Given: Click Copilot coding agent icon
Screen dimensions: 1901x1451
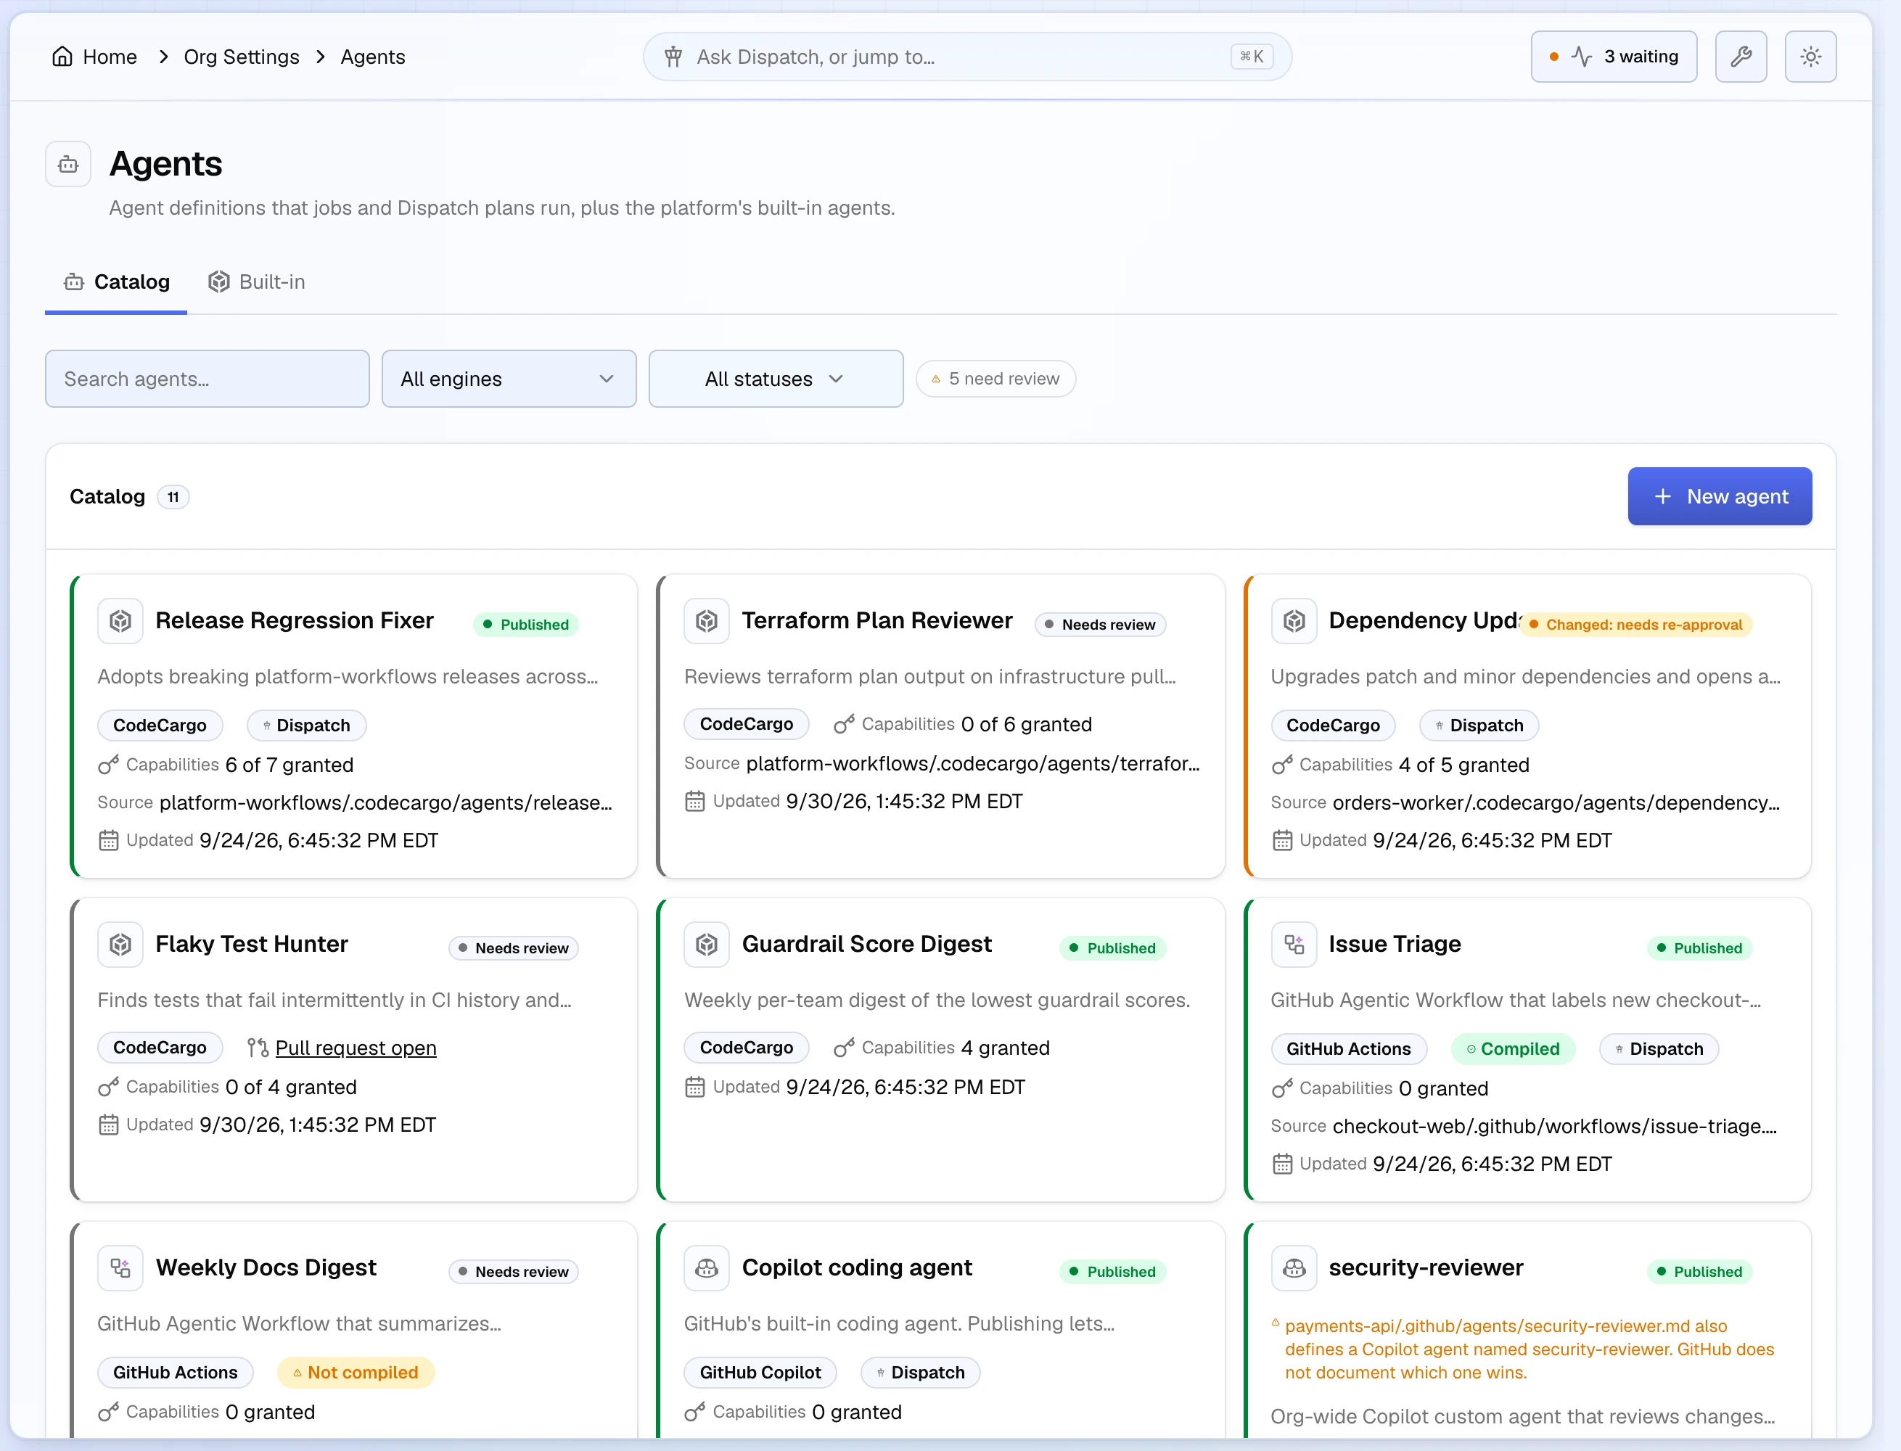Looking at the screenshot, I should [x=707, y=1268].
